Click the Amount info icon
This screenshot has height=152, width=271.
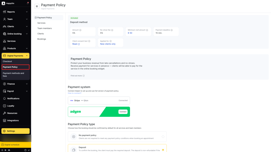[80, 30]
